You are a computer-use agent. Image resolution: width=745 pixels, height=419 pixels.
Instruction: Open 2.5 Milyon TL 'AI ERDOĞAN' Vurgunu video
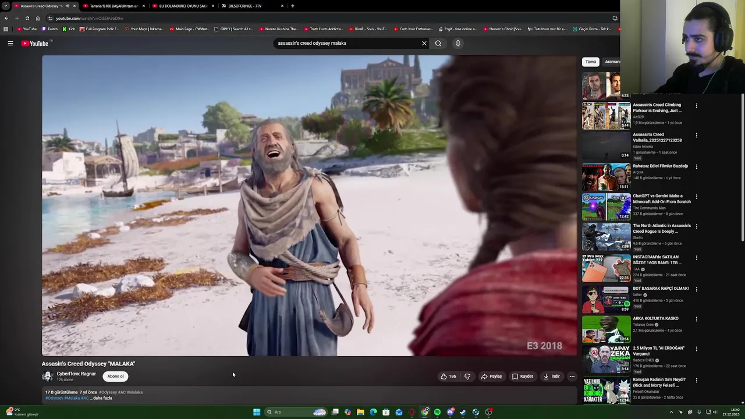[659, 351]
